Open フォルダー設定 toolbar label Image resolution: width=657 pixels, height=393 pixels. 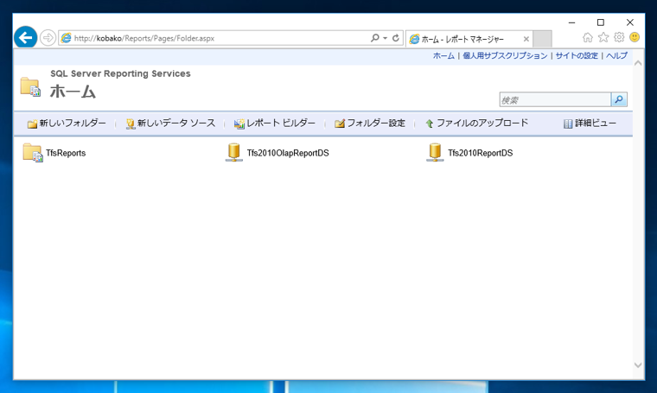[376, 123]
